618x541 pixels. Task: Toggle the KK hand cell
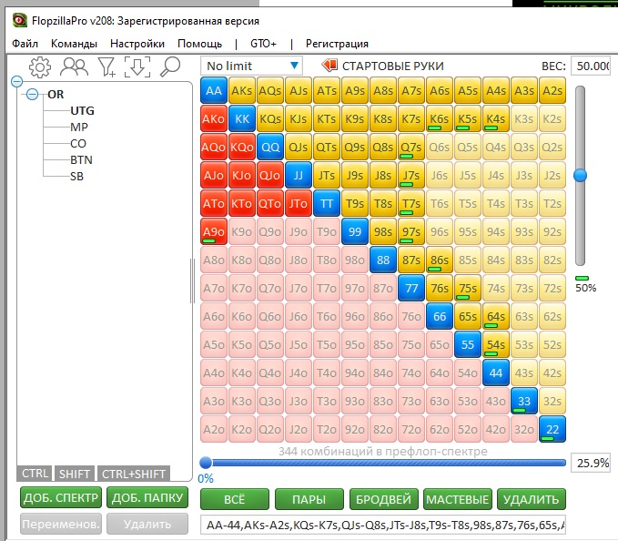pyautogui.click(x=241, y=118)
